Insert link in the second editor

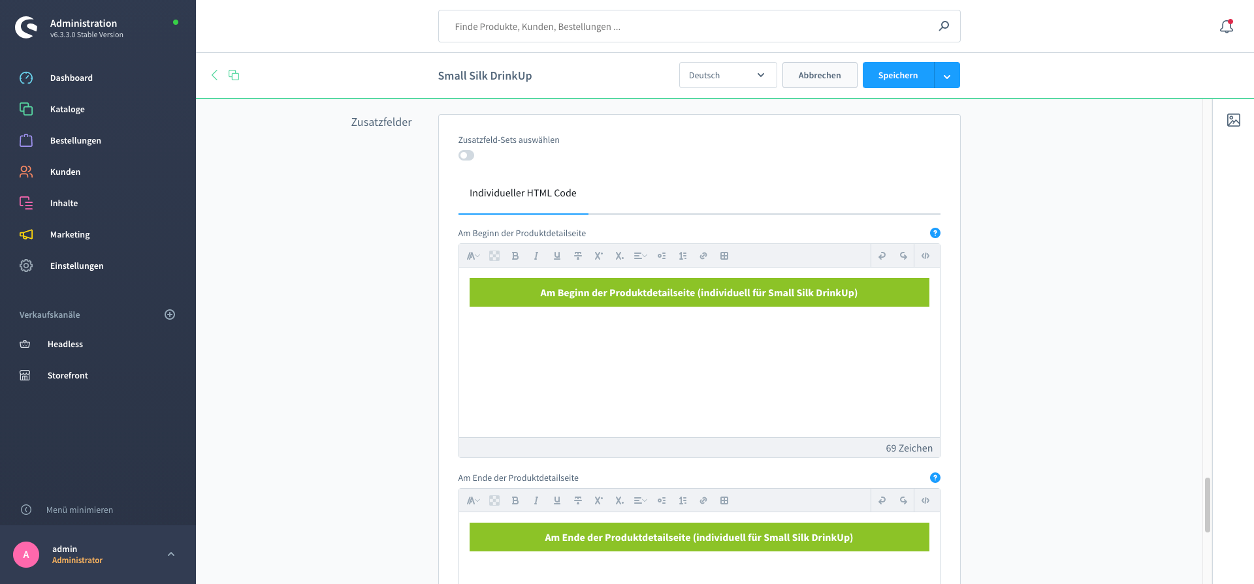[703, 500]
